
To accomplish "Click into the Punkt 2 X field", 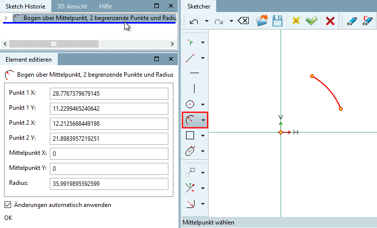I will (109, 124).
